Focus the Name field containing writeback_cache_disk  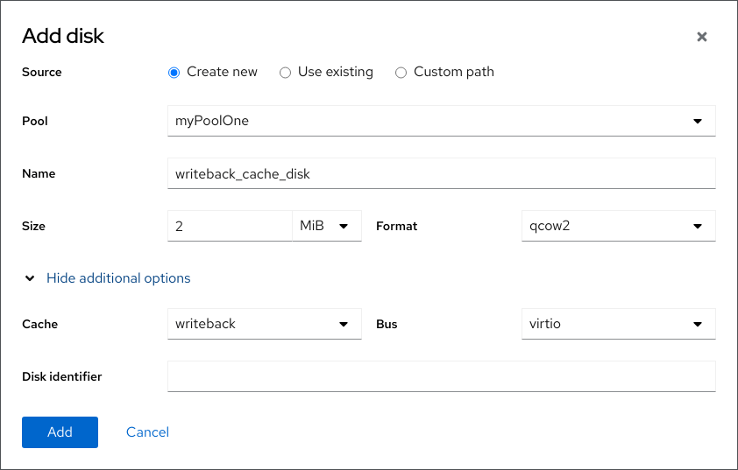pos(441,173)
